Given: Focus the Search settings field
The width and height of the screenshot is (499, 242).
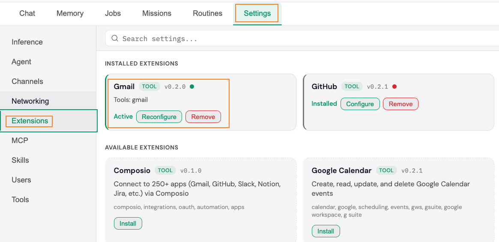Looking at the screenshot, I should [x=300, y=39].
